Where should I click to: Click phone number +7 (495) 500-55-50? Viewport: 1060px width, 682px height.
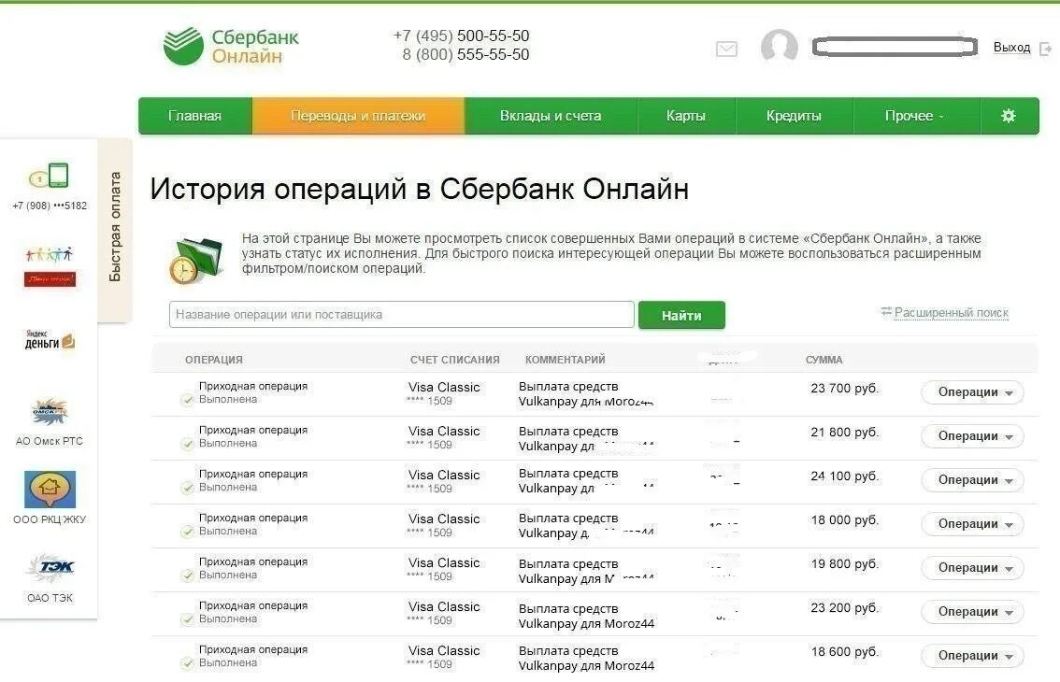[x=461, y=36]
